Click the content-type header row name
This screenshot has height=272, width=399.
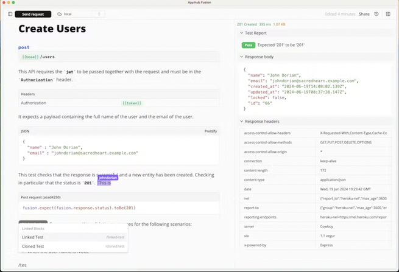(254, 180)
